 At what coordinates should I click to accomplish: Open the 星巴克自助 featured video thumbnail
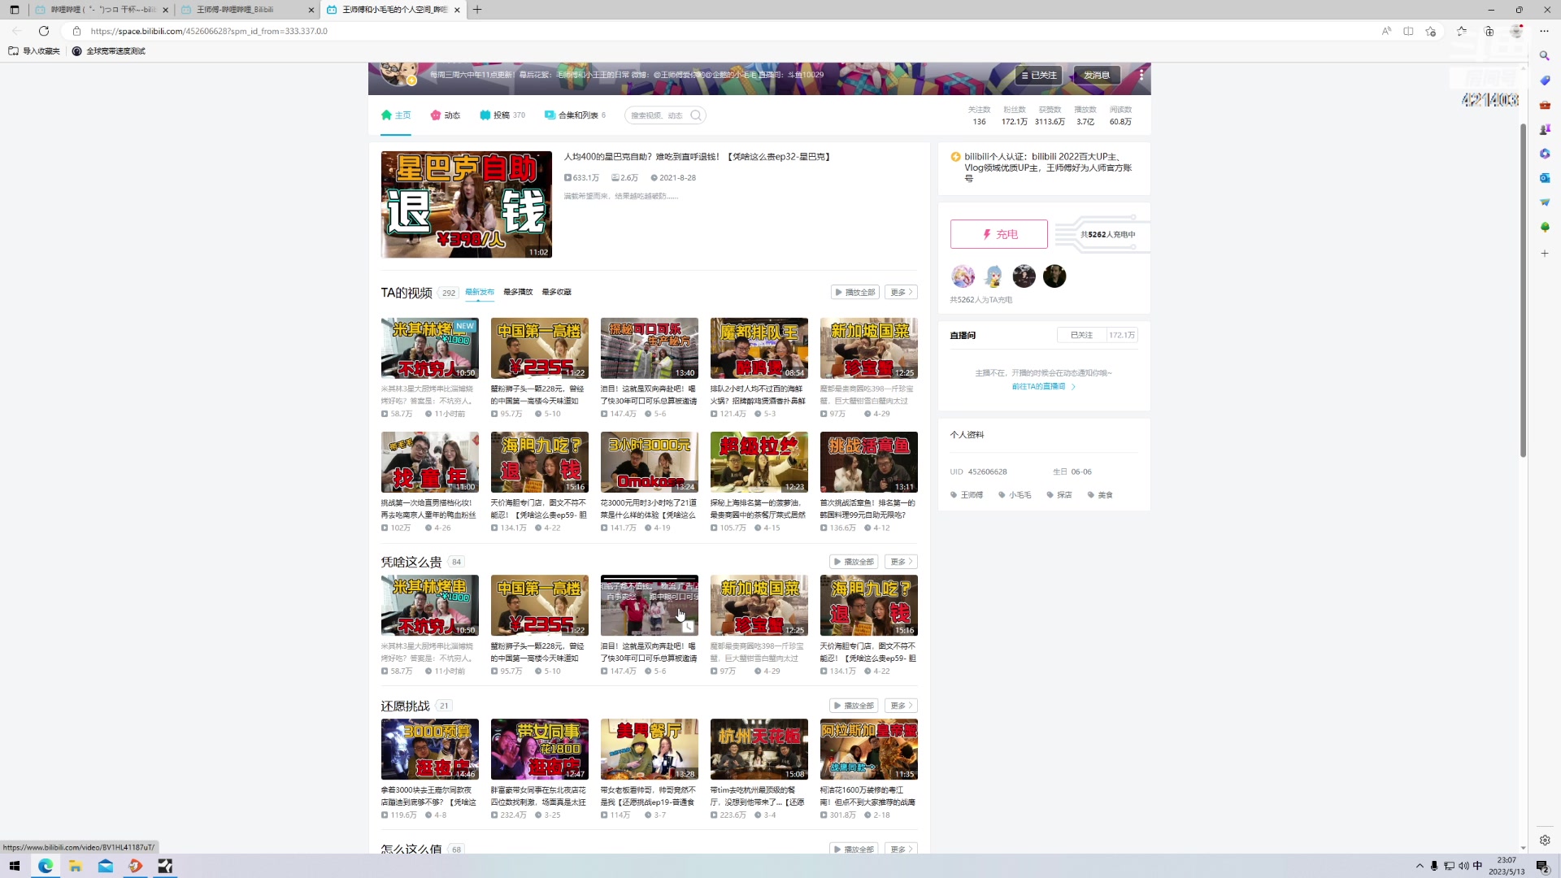[466, 204]
